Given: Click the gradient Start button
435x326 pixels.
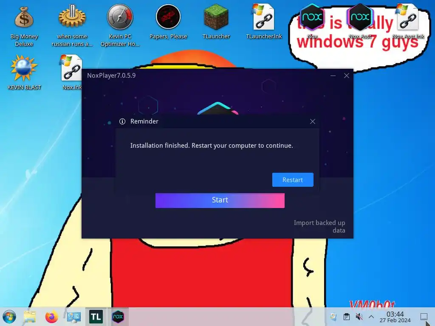Looking at the screenshot, I should (220, 200).
